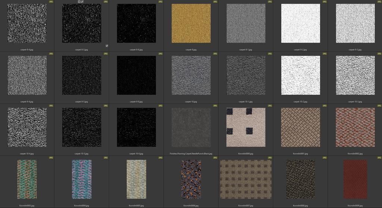382x208 pixels.
Task: Click the JPG badge on carpet-9.jpg
Action: click(x=215, y=2)
